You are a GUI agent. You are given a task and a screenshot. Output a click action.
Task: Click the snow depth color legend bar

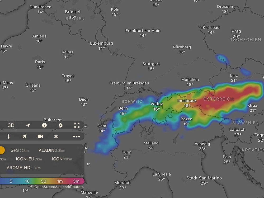(x=42, y=181)
